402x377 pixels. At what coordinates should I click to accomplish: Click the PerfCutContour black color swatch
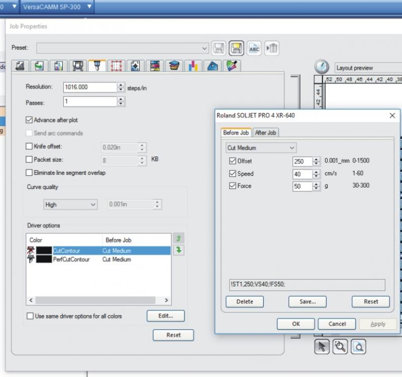(x=44, y=259)
